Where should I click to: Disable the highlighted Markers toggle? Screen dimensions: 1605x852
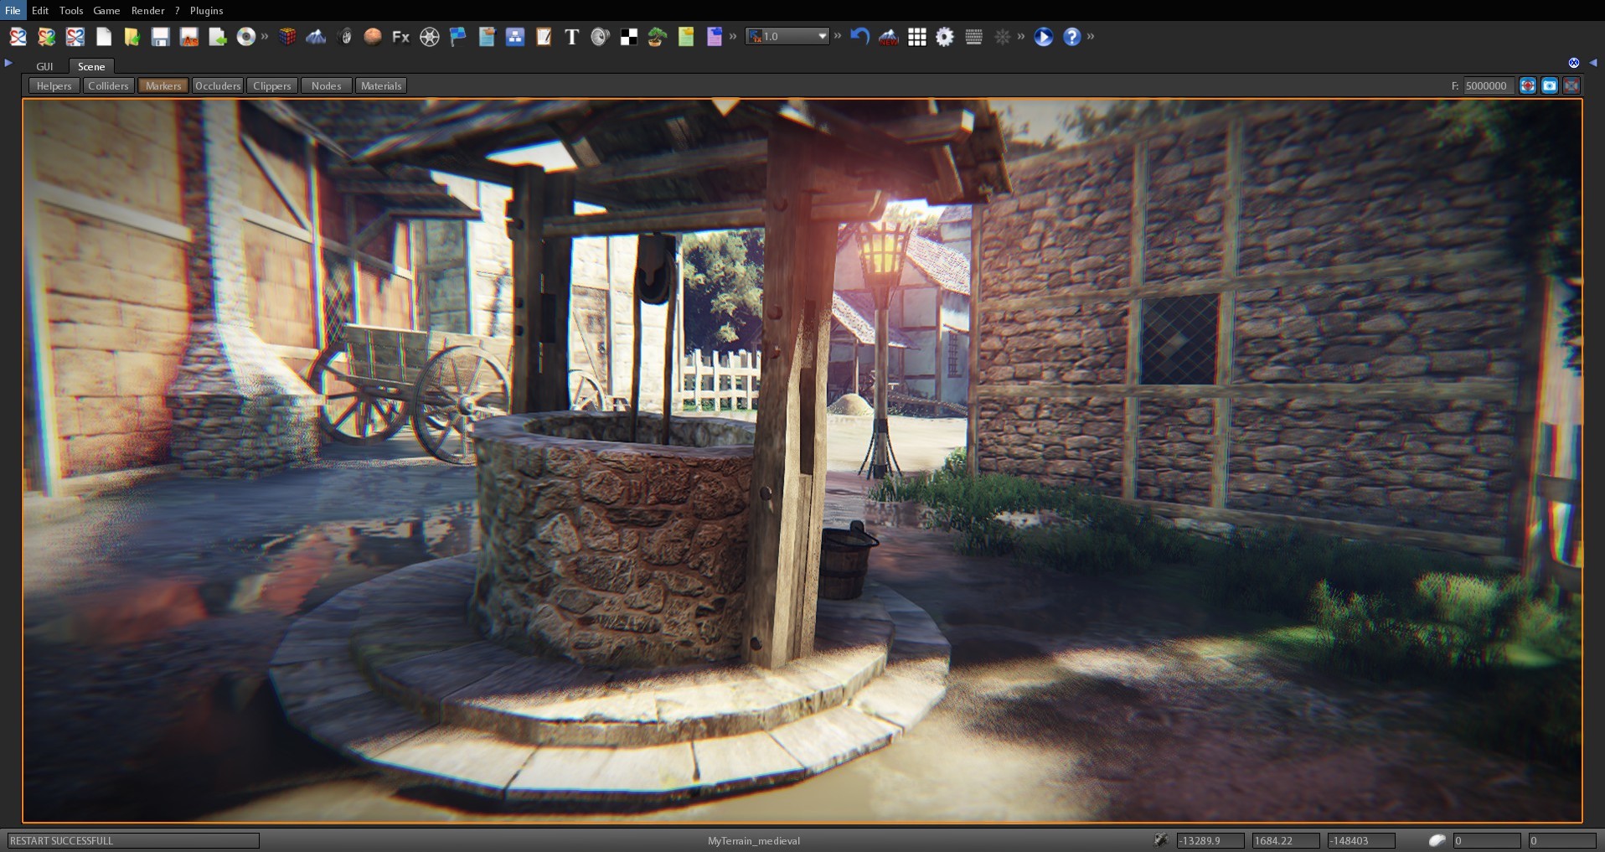coord(163,85)
